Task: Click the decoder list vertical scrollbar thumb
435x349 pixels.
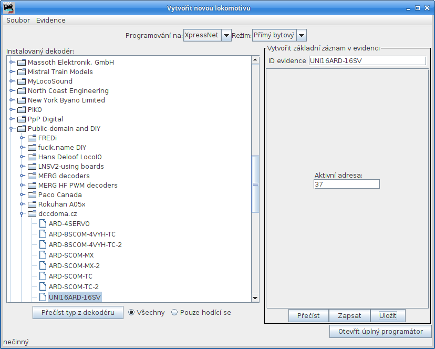Action: click(256, 184)
